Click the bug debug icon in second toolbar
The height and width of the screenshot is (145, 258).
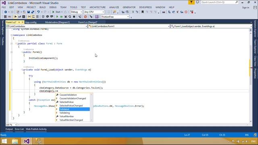(x=66, y=17)
